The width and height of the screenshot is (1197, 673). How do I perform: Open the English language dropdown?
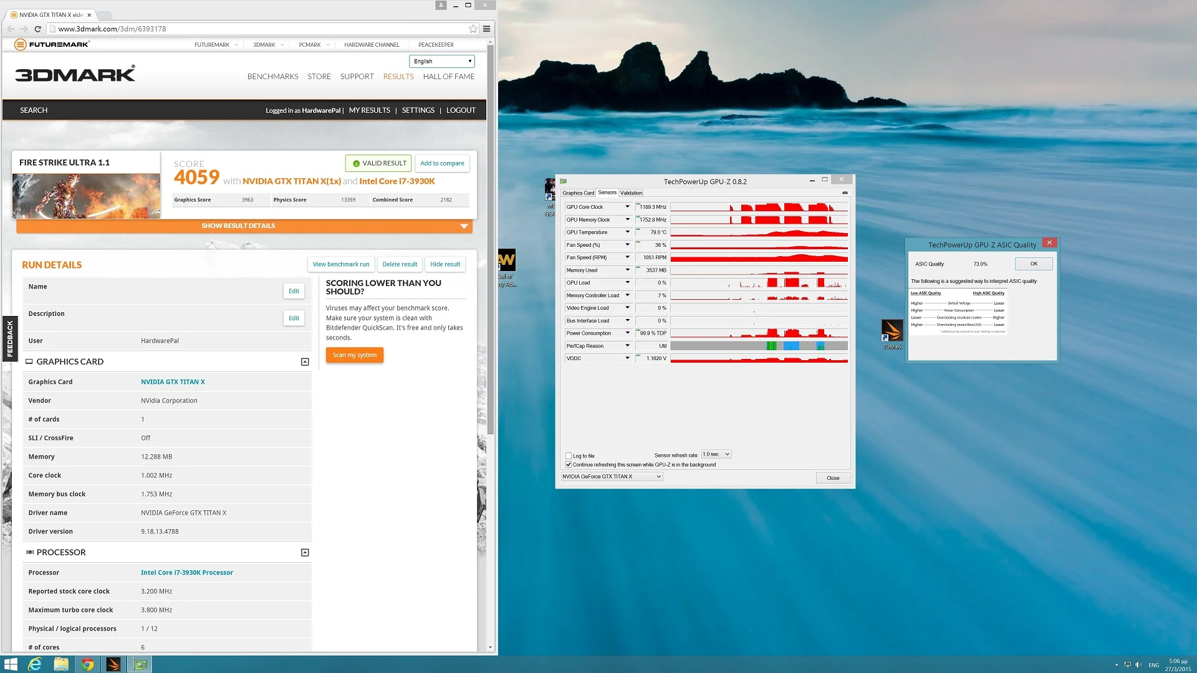coord(442,61)
